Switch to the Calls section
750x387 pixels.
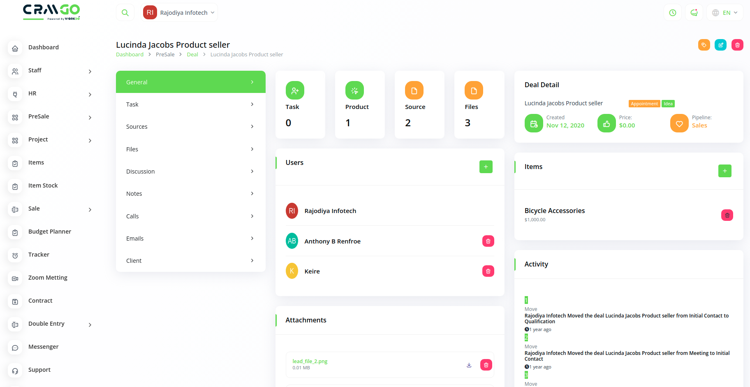[x=191, y=216]
